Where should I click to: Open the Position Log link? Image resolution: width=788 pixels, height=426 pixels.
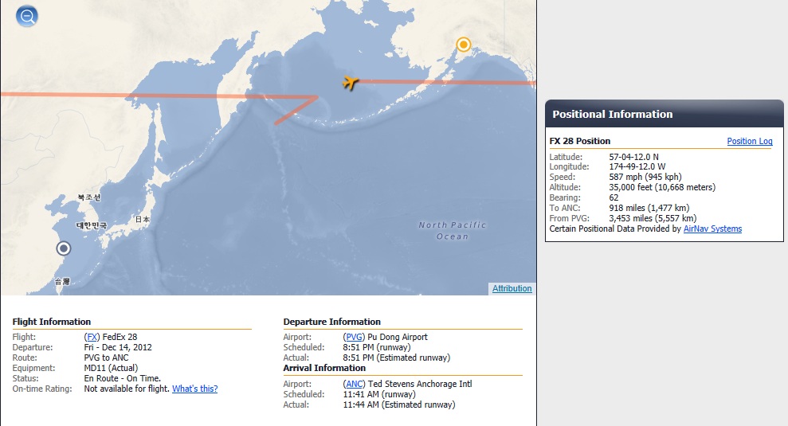749,141
